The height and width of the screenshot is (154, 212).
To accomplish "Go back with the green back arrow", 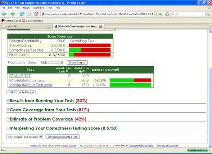I will tap(4, 14).
